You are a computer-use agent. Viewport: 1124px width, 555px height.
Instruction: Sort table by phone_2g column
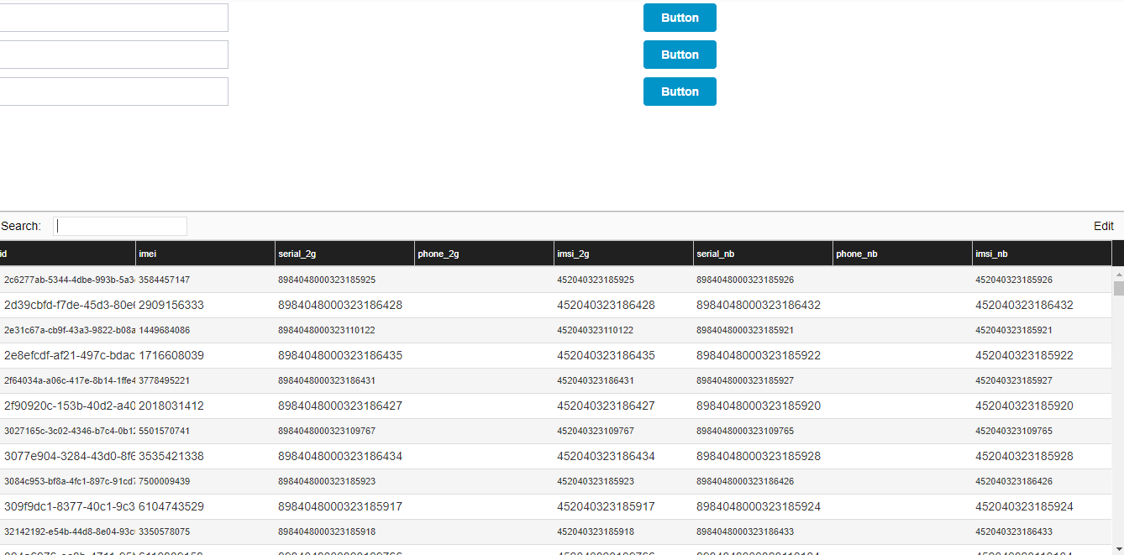pyautogui.click(x=483, y=253)
